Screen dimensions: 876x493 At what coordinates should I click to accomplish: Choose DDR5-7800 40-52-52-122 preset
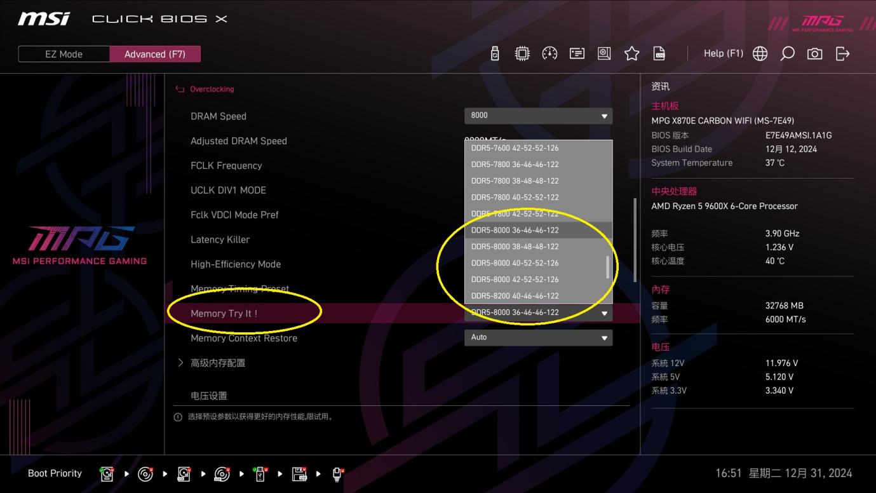point(538,198)
